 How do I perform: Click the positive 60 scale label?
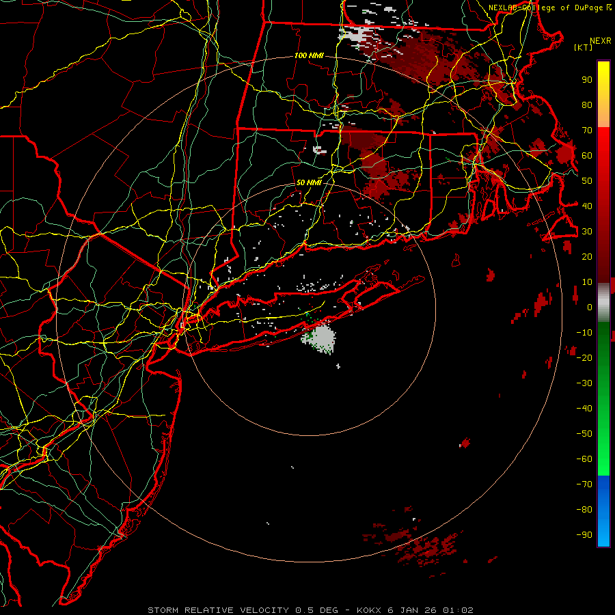point(587,156)
